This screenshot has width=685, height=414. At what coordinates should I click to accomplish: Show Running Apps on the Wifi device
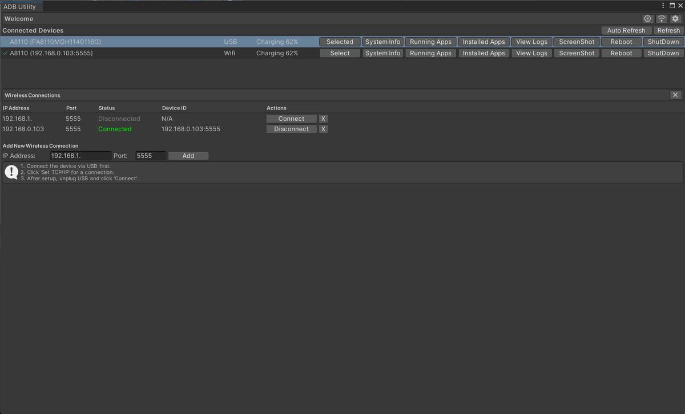(x=430, y=53)
